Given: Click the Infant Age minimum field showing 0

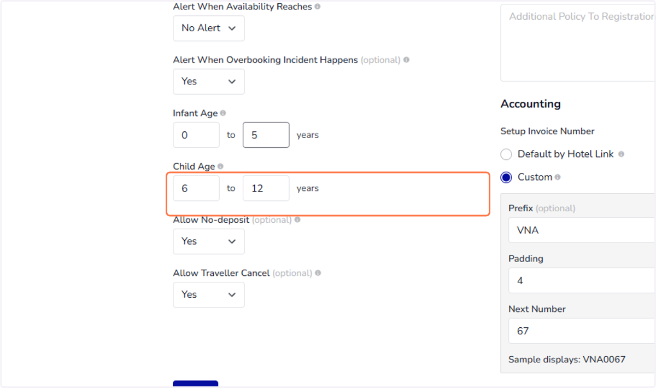Looking at the screenshot, I should coord(196,135).
